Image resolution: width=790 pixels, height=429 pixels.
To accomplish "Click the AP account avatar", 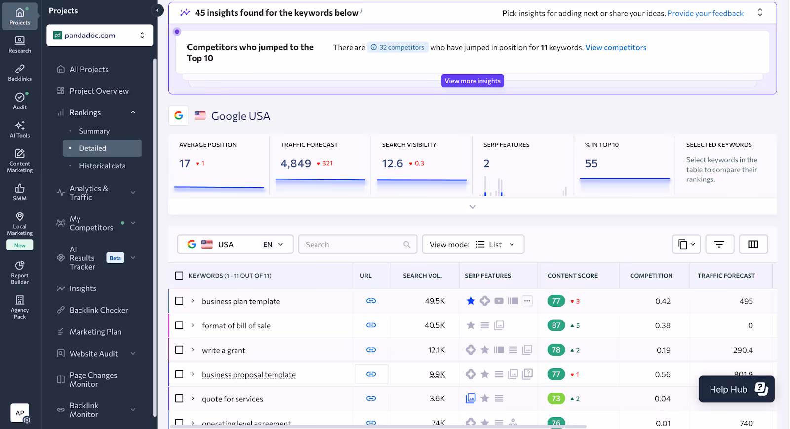I will point(20,413).
